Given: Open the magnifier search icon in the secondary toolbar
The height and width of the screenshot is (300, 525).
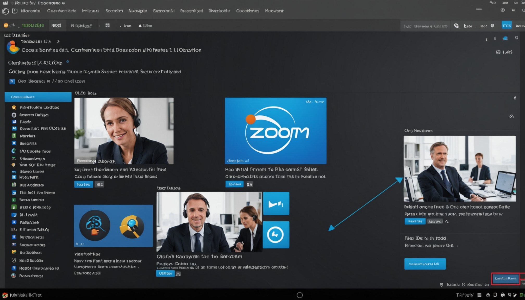Looking at the screenshot, I should click(457, 26).
